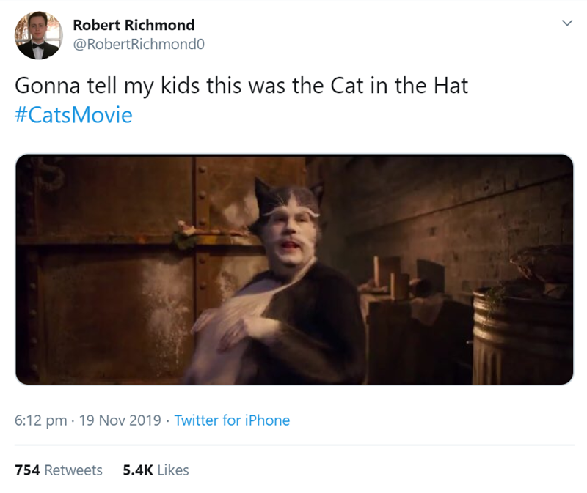Open the Robert Richmond display name
Screen dimensions: 587x493
[x=134, y=25]
